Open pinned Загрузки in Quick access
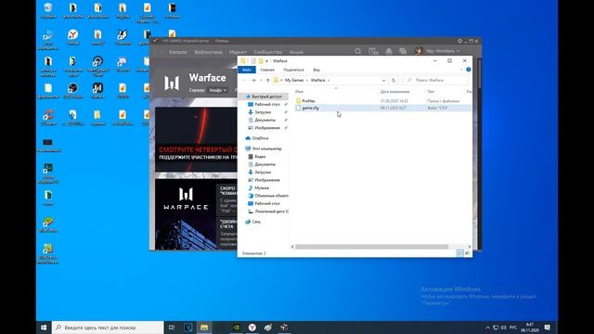The height and width of the screenshot is (334, 594). click(x=263, y=112)
